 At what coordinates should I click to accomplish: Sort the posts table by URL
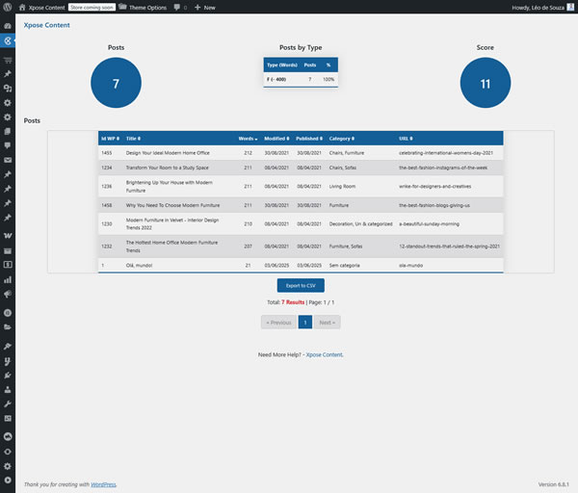(406, 139)
